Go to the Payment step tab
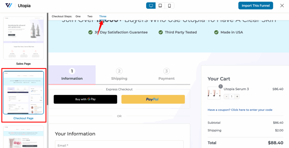289x148 pixels. coord(167,75)
